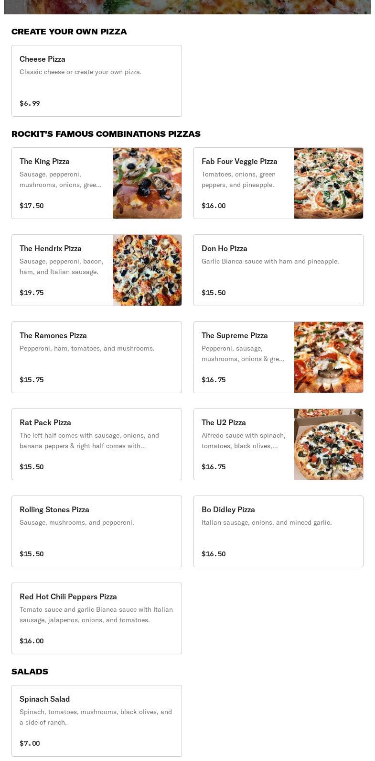Open the Cheese Pizza menu item
The height and width of the screenshot is (761, 375).
click(x=96, y=81)
